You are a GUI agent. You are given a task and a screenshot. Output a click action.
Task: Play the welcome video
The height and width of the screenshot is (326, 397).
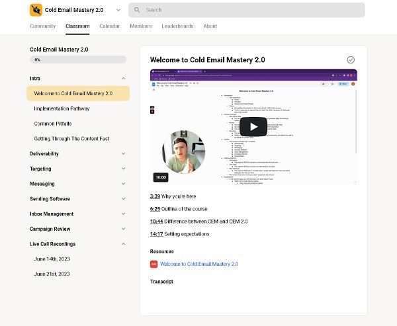253,126
